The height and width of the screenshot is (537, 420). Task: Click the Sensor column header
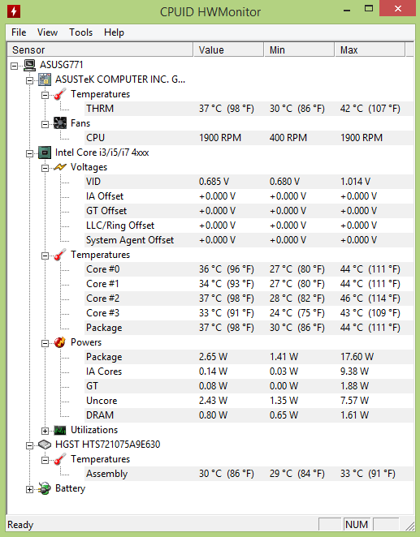point(100,50)
